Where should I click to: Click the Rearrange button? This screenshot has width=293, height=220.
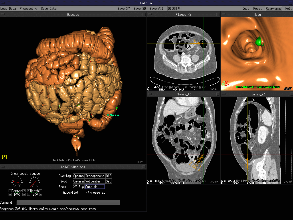[x=274, y=9]
